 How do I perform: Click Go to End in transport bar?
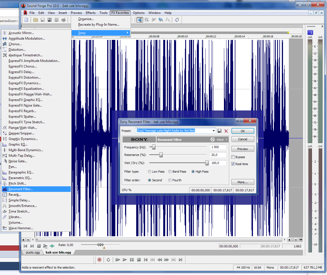pos(180,260)
